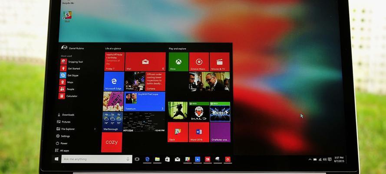Click the Cortana microphone icon in search box
The height and width of the screenshot is (174, 386).
pyautogui.click(x=128, y=159)
